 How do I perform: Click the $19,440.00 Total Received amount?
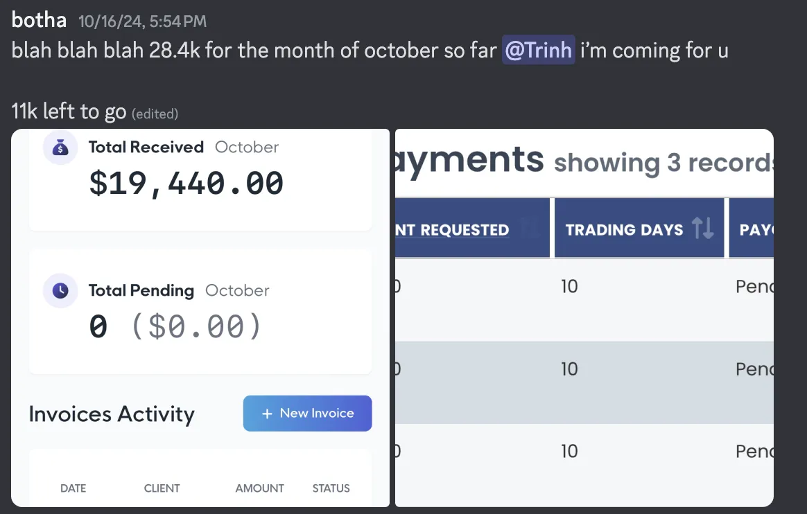tap(186, 184)
